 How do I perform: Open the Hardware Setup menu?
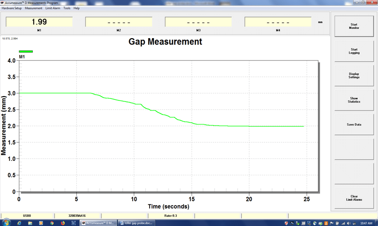click(x=12, y=8)
